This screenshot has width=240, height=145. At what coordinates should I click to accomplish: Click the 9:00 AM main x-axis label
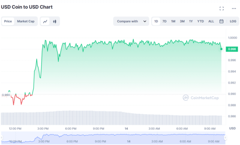[210, 129]
